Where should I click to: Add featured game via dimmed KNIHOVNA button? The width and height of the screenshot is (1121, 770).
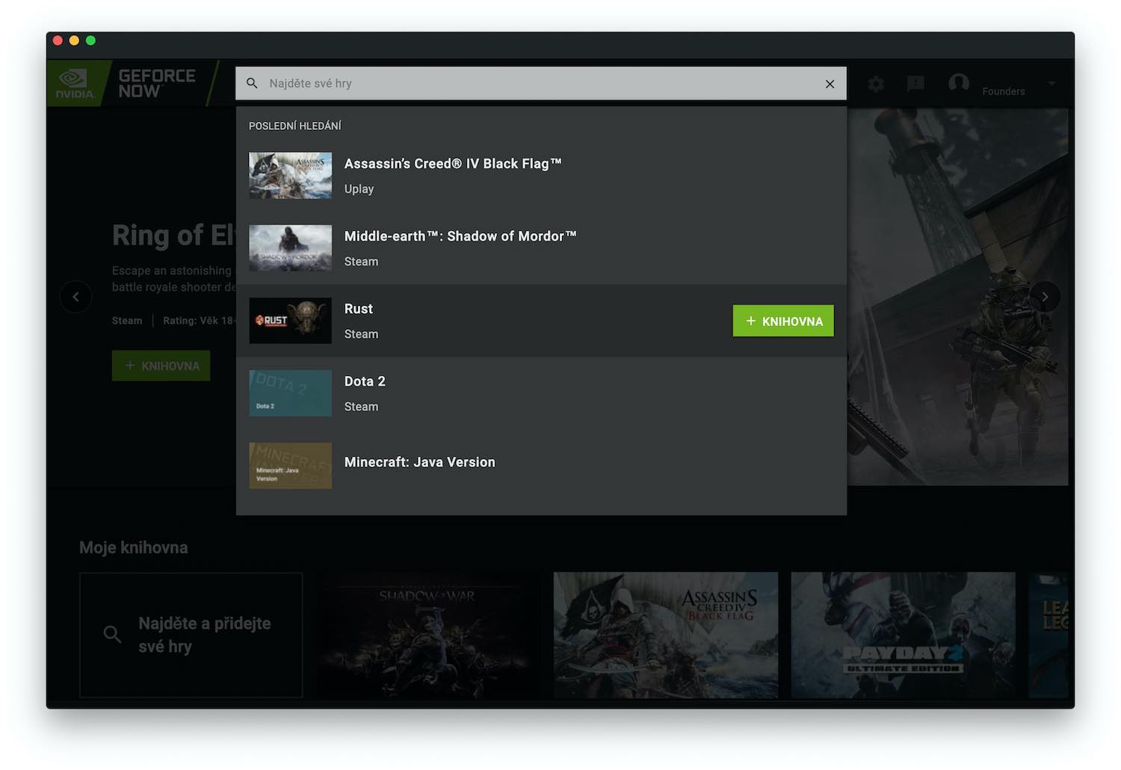point(161,366)
